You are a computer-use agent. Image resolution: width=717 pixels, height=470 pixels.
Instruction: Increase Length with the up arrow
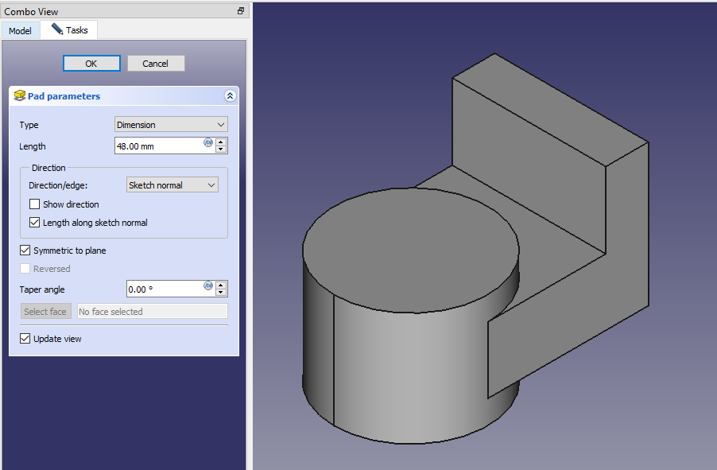pos(221,142)
